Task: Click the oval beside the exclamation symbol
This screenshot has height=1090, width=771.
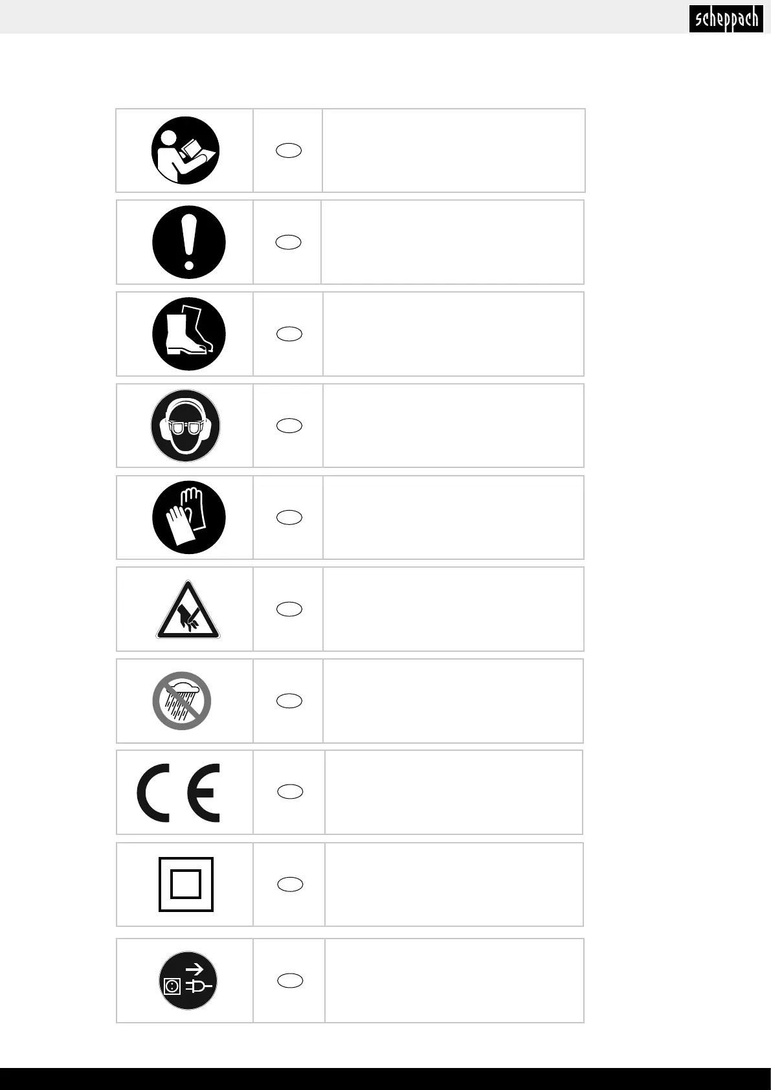Action: (x=289, y=242)
